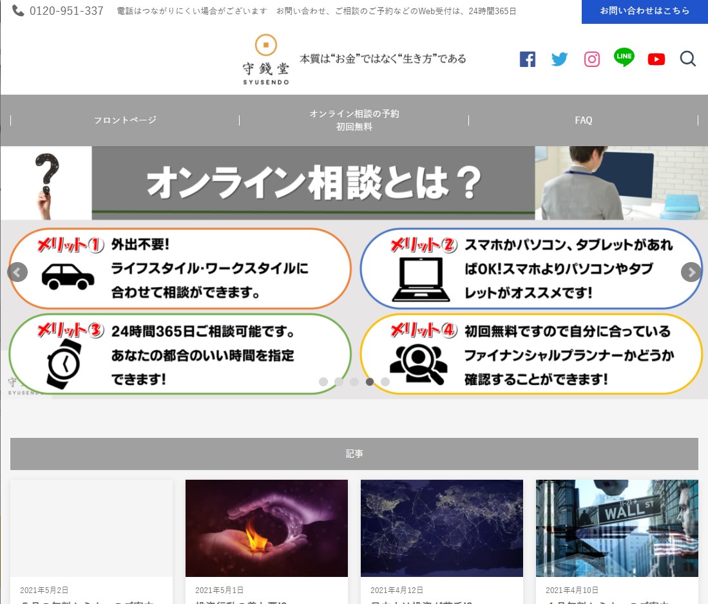Open the YouTube channel icon
This screenshot has width=708, height=604.
click(x=656, y=59)
